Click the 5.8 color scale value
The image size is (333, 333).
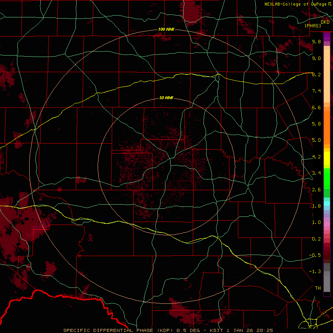pyautogui.click(x=316, y=124)
